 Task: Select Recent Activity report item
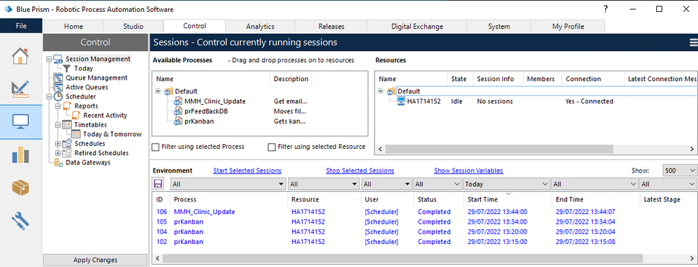(x=106, y=115)
